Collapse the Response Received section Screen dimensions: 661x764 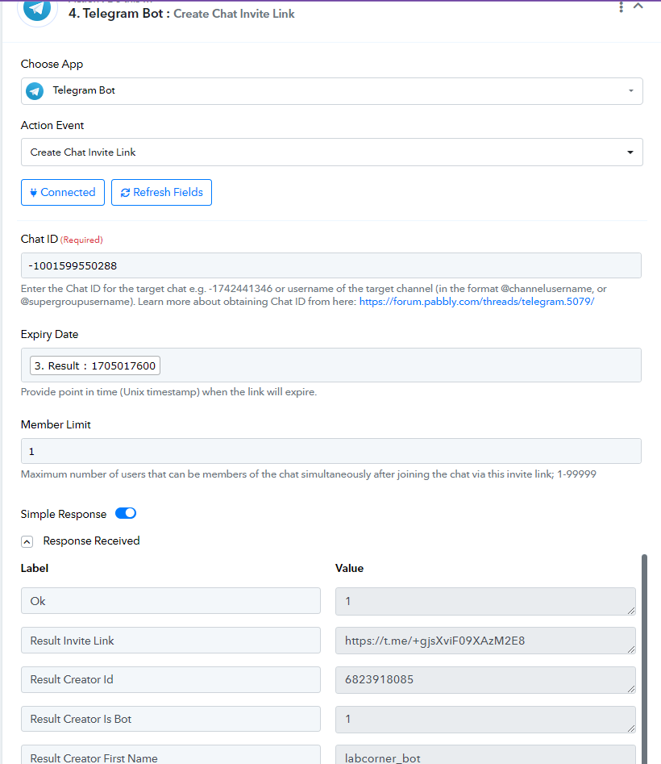pos(27,542)
